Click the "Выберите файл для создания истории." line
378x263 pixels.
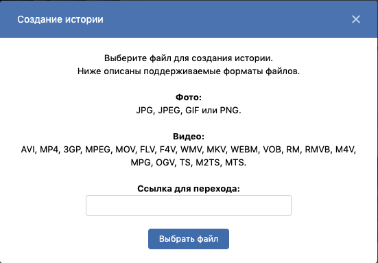(x=189, y=58)
